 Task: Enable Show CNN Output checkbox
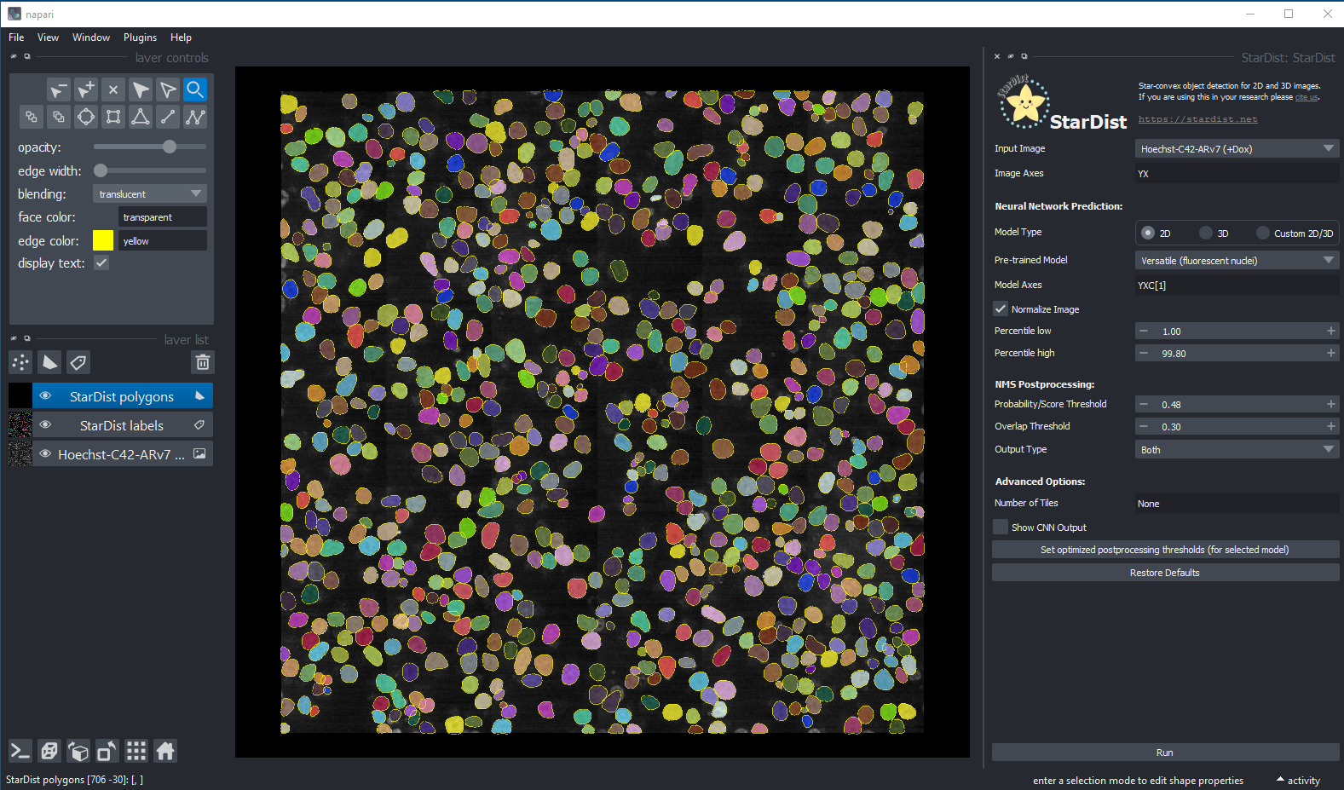tap(1001, 528)
